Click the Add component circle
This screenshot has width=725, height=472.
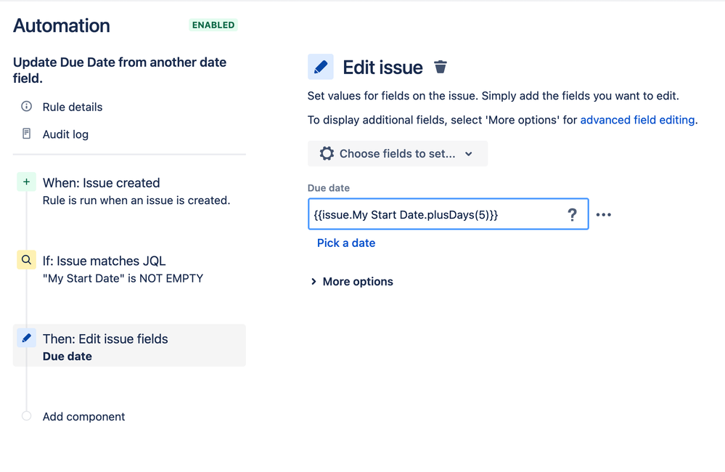tap(27, 416)
